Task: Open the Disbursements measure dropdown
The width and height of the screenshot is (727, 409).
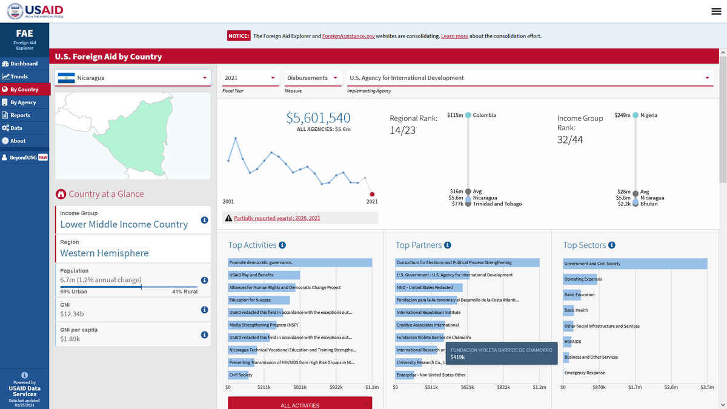Action: (313, 78)
